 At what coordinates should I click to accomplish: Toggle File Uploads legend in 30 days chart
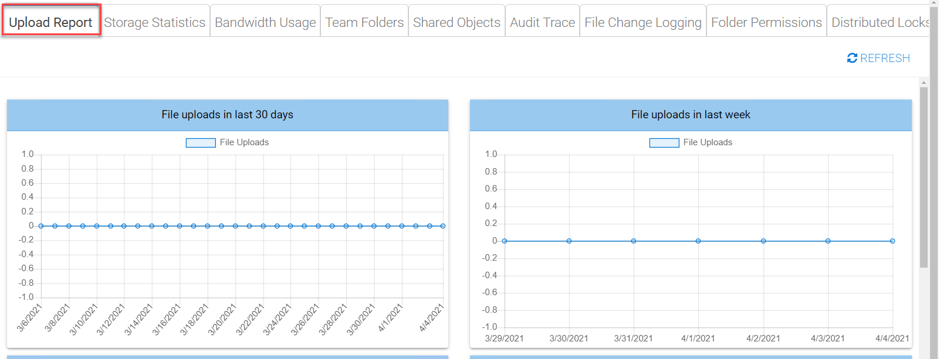pos(201,142)
